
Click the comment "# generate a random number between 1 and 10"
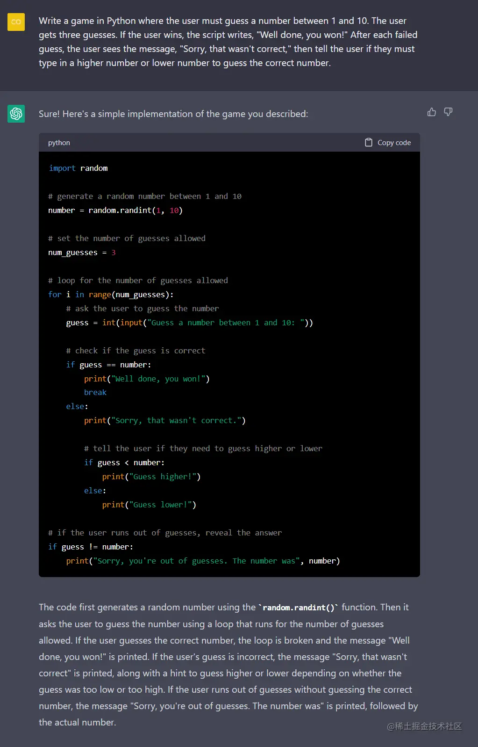click(145, 196)
